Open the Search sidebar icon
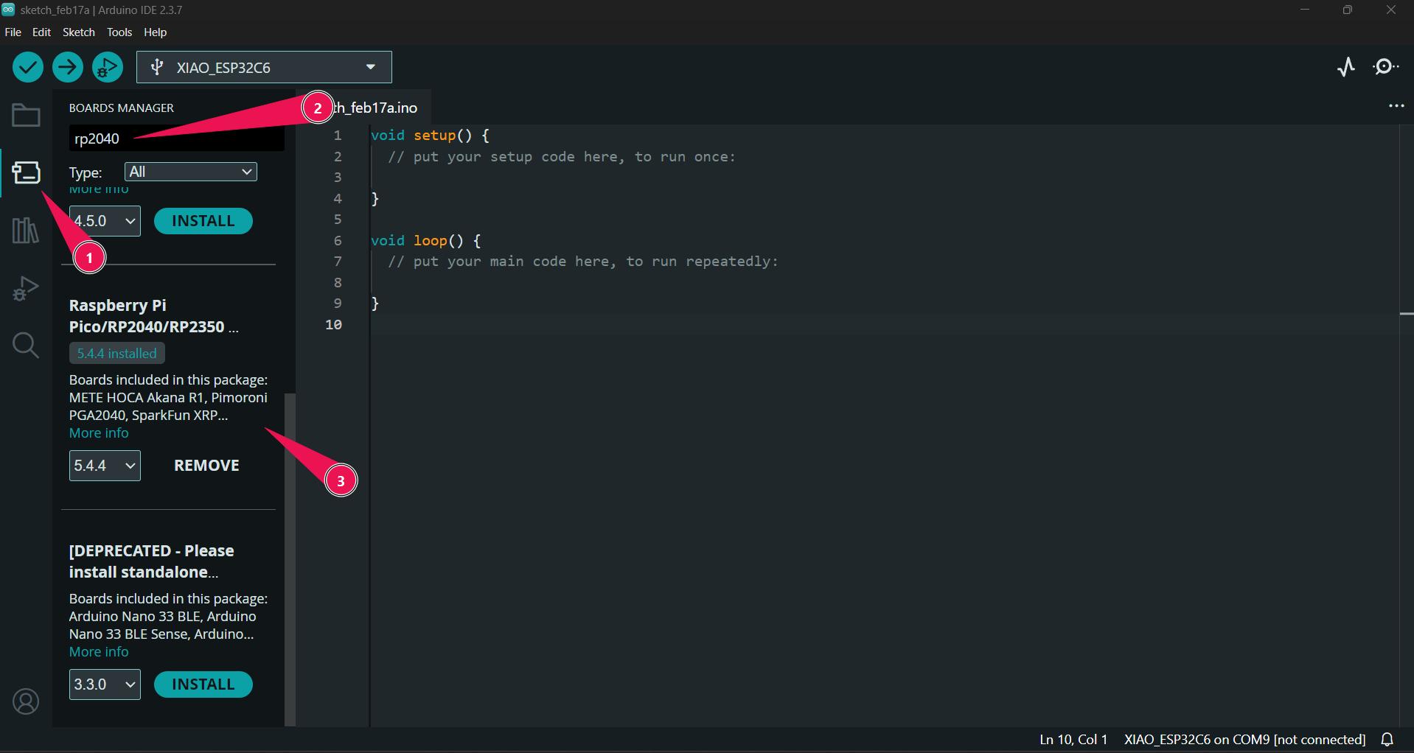Screen dimensions: 1414x753 (x=26, y=345)
